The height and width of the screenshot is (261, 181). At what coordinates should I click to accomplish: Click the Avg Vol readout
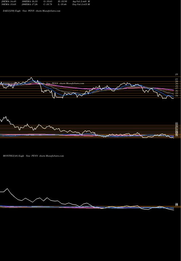pos(81,1)
